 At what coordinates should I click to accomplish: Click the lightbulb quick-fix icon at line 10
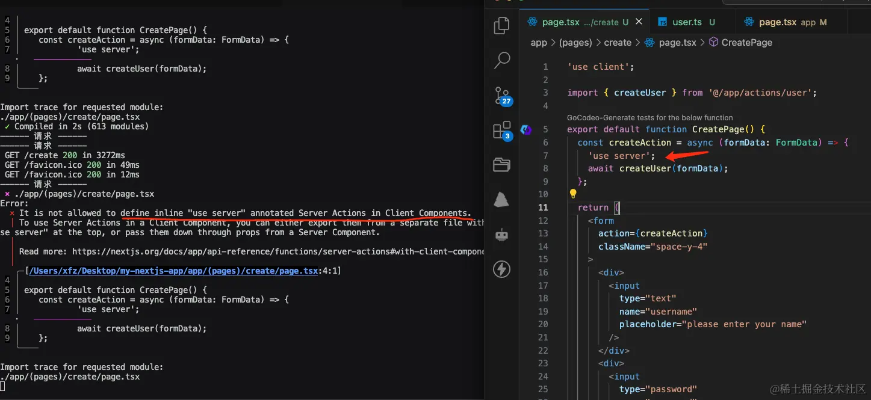tap(573, 194)
